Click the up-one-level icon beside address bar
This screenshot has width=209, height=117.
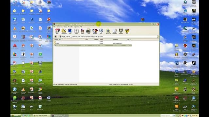pos(56,37)
